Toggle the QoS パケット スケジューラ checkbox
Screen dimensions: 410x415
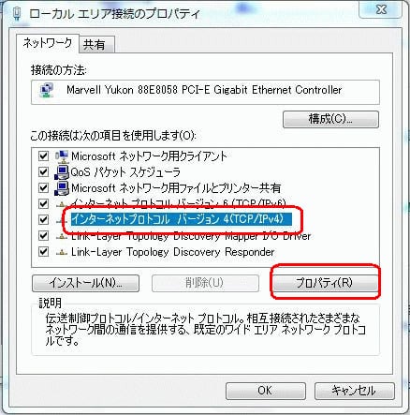point(43,172)
